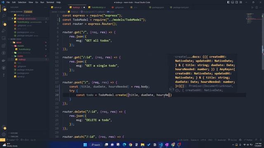Screen dimensions: 264x148
Task: Click the Run Code play icon in editor toolbar
Action: pos(252,7)
